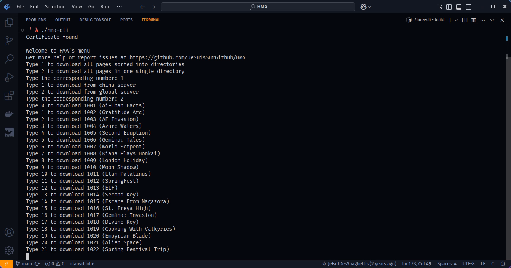Click terminal line "(Kiana Plays Honkai)"
The height and width of the screenshot is (268, 511).
pyautogui.click(x=129, y=153)
